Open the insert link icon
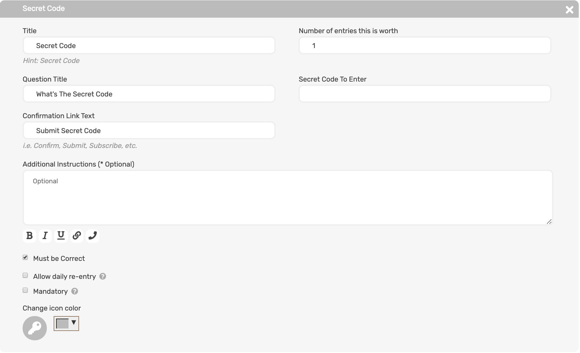Image resolution: width=580 pixels, height=353 pixels. click(77, 236)
